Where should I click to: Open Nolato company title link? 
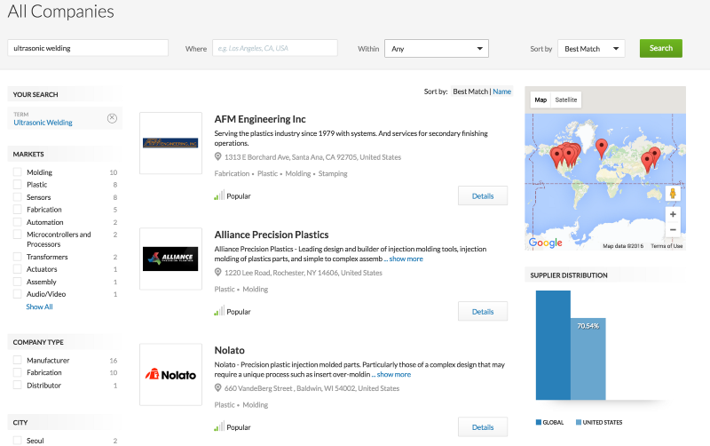(230, 350)
